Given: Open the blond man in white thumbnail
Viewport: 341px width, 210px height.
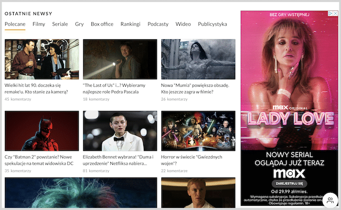Looking at the screenshot, I should (198, 193).
